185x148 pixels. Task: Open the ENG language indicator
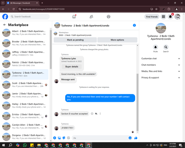tap(165, 145)
